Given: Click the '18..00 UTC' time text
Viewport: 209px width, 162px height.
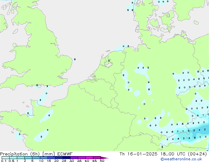Looking at the screenshot, I should (x=173, y=154).
